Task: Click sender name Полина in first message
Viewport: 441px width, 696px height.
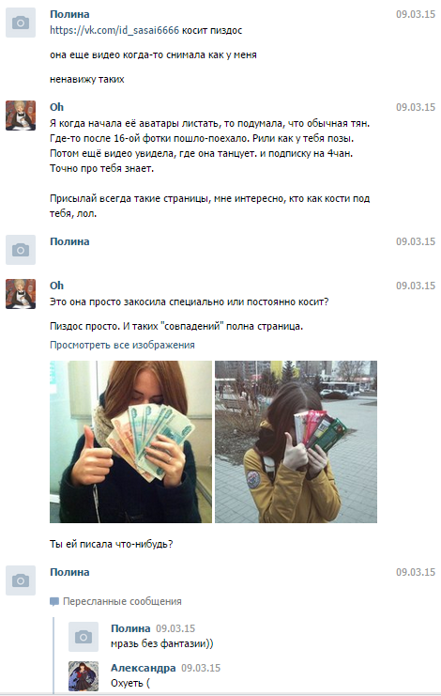Action: [69, 14]
